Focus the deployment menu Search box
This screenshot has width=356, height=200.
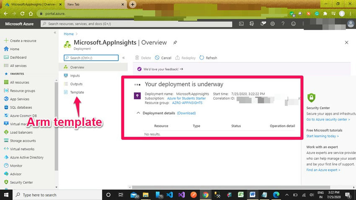pyautogui.click(x=91, y=58)
